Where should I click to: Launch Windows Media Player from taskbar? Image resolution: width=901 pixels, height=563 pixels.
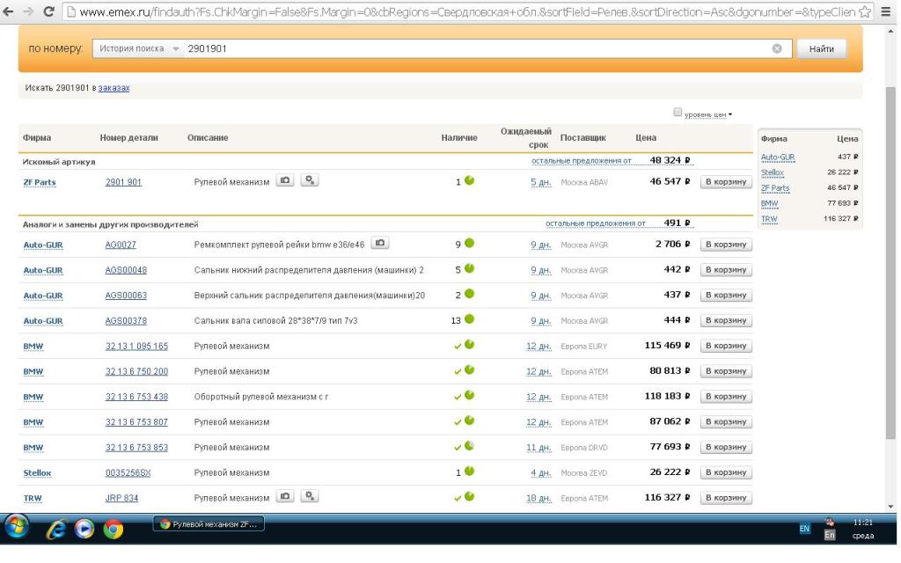pyautogui.click(x=84, y=529)
